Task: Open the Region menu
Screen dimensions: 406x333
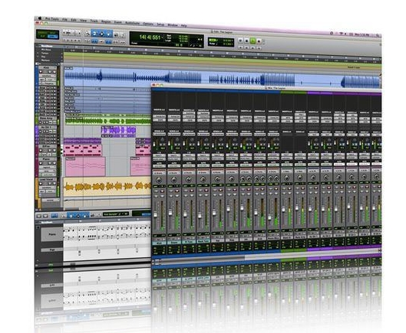Action: pyautogui.click(x=106, y=21)
